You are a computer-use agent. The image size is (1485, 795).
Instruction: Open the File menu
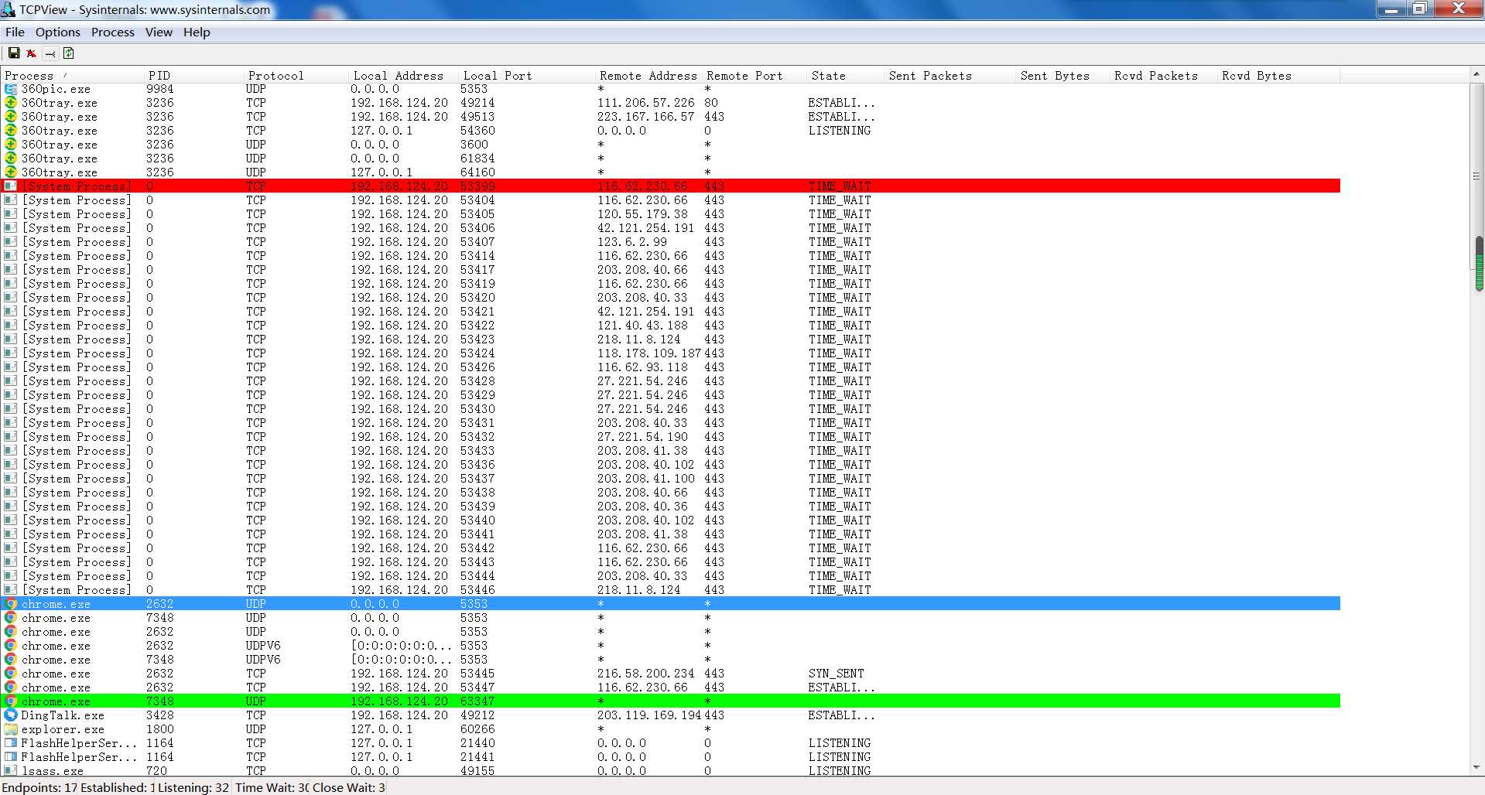15,32
